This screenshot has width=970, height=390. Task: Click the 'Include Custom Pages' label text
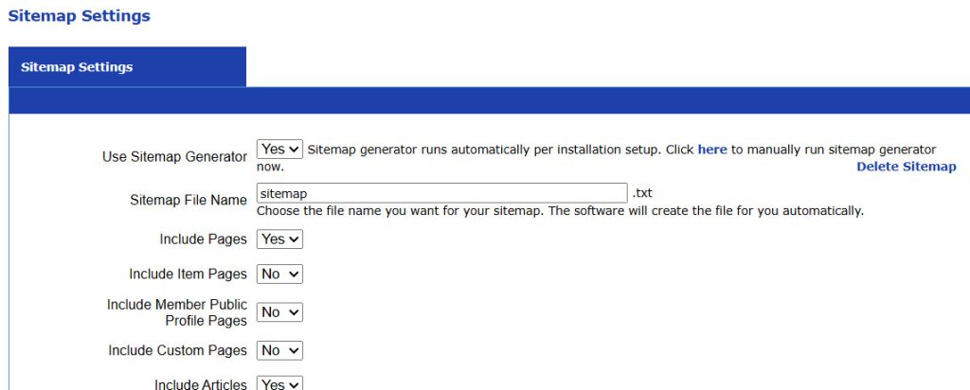[177, 350]
